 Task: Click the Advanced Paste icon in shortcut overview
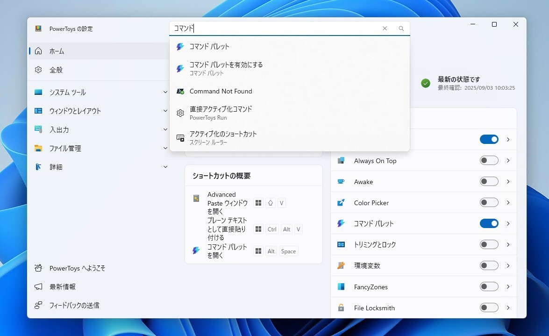[196, 198]
